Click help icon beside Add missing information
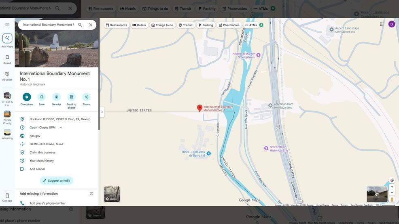Screen dimensions: 399x224 coord(91,194)
